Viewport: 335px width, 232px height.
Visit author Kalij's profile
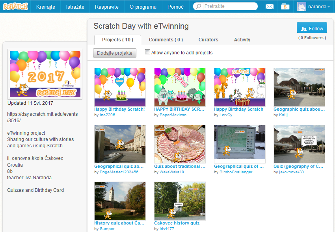click(283, 115)
